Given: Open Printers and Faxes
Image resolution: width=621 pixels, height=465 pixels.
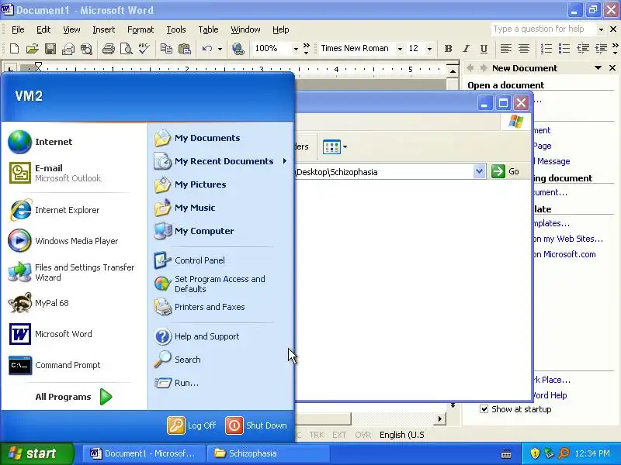Looking at the screenshot, I should (221, 307).
